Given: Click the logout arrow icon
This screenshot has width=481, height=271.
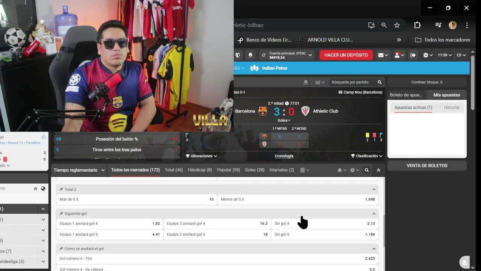Looking at the screenshot, I should click(x=413, y=55).
